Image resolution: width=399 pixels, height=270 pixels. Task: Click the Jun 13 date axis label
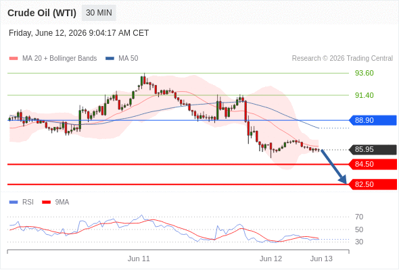pyautogui.click(x=321, y=259)
